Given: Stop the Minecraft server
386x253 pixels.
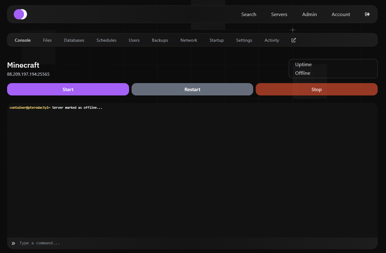Looking at the screenshot, I should click(317, 89).
